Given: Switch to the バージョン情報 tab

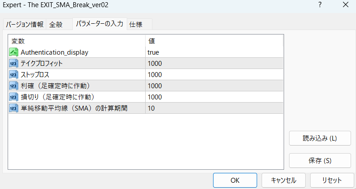Looking at the screenshot, I should tap(25, 24).
